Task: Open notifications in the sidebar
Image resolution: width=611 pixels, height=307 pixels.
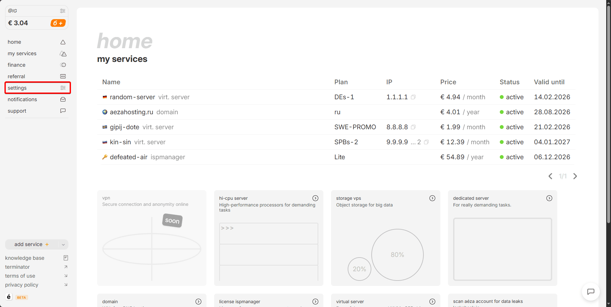Action: (x=22, y=99)
